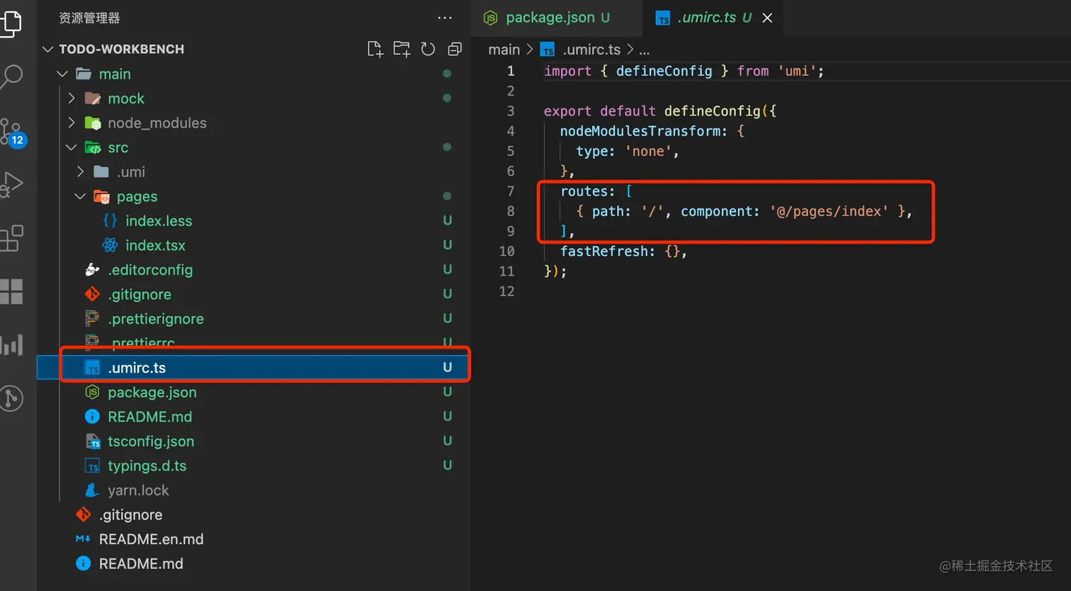Open Source Control with the 12 badge
The height and width of the screenshot is (591, 1071).
tap(12, 132)
